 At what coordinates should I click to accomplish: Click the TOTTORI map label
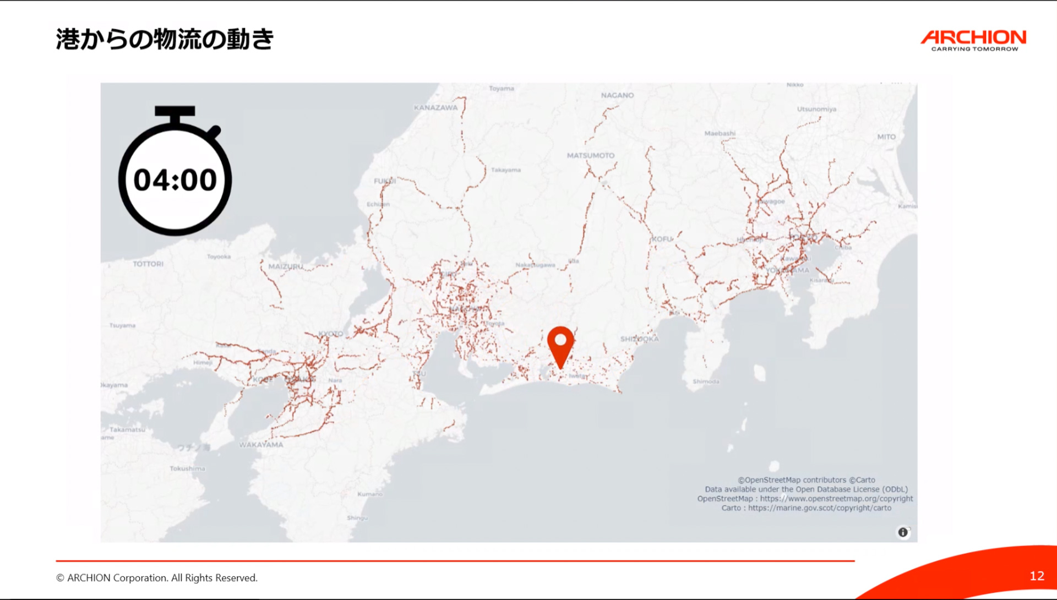[148, 264]
